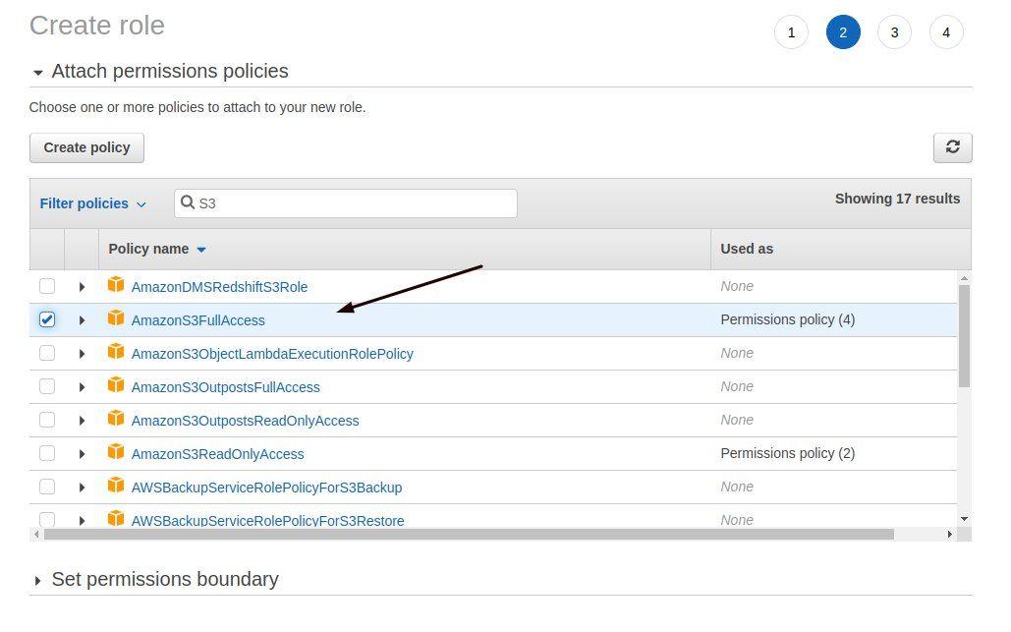Image resolution: width=1011 pixels, height=632 pixels.
Task: Expand the AmazonS3OutpostsFullAccess row
Action: click(x=82, y=387)
